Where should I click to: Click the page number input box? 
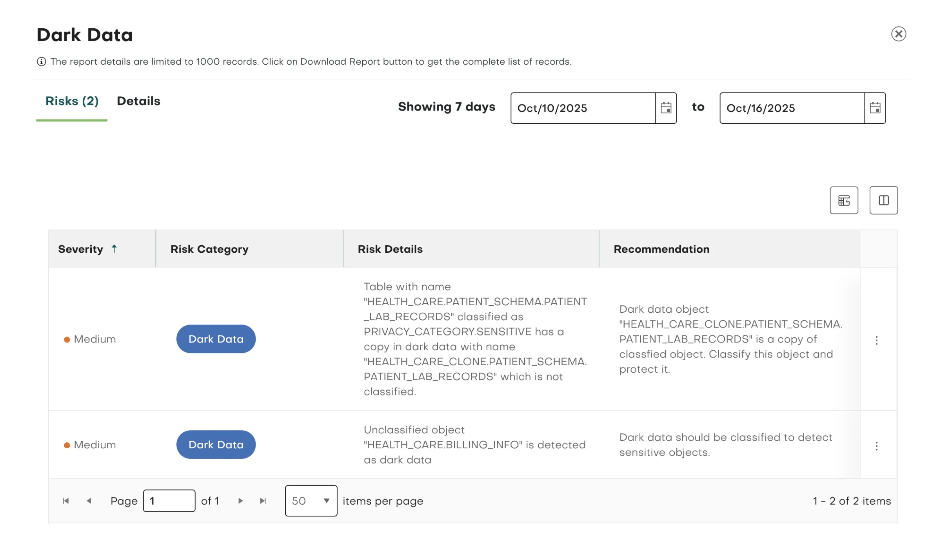coord(169,501)
